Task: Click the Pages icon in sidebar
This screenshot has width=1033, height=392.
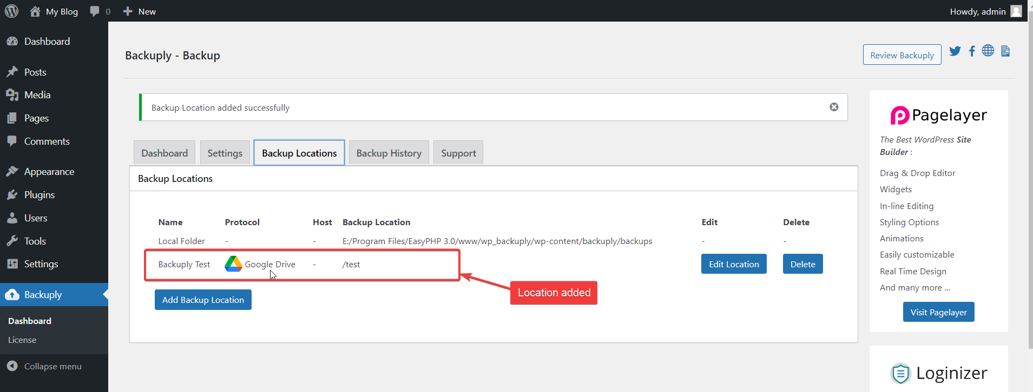Action: pos(12,118)
